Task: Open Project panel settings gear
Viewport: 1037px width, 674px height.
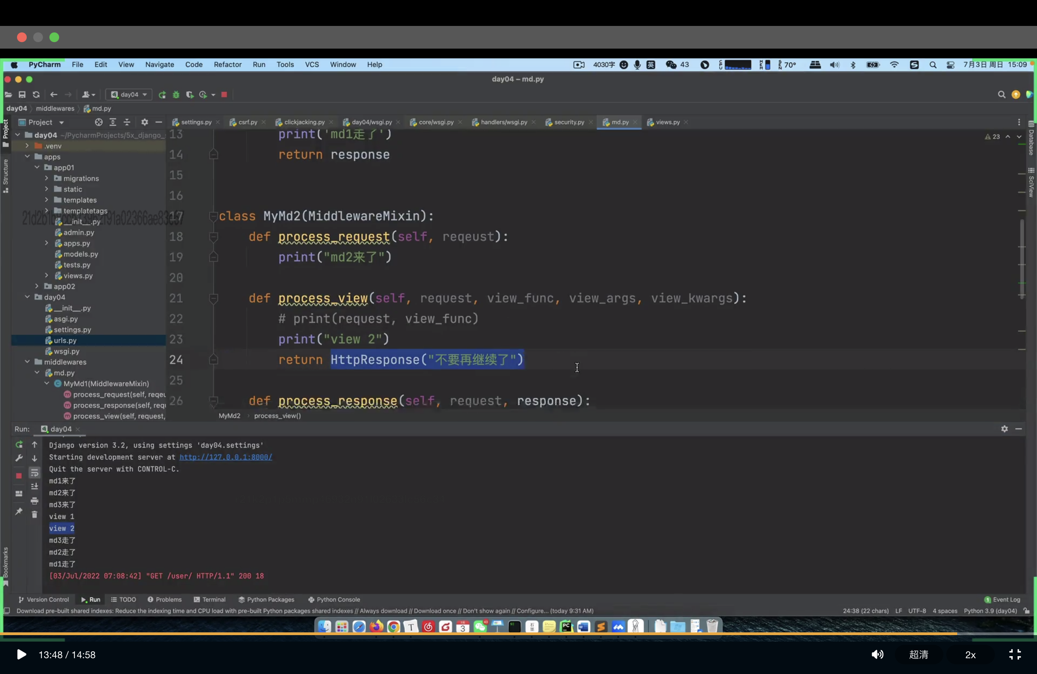Action: 145,122
